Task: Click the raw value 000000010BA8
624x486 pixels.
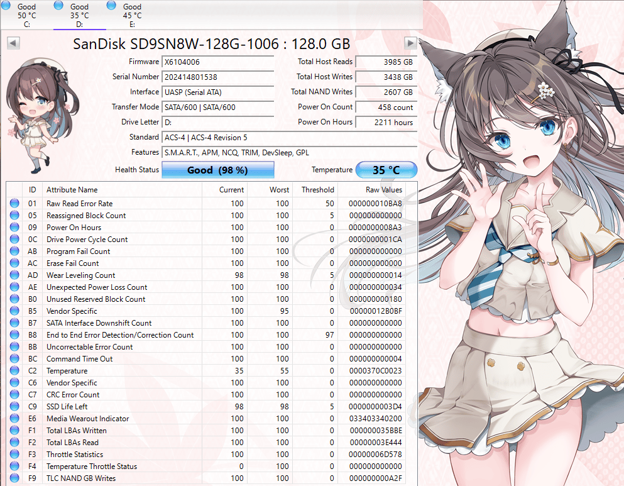Action: [375, 204]
